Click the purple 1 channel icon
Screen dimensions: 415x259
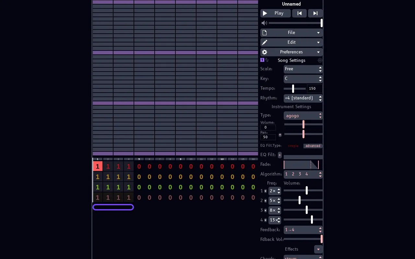262,60
